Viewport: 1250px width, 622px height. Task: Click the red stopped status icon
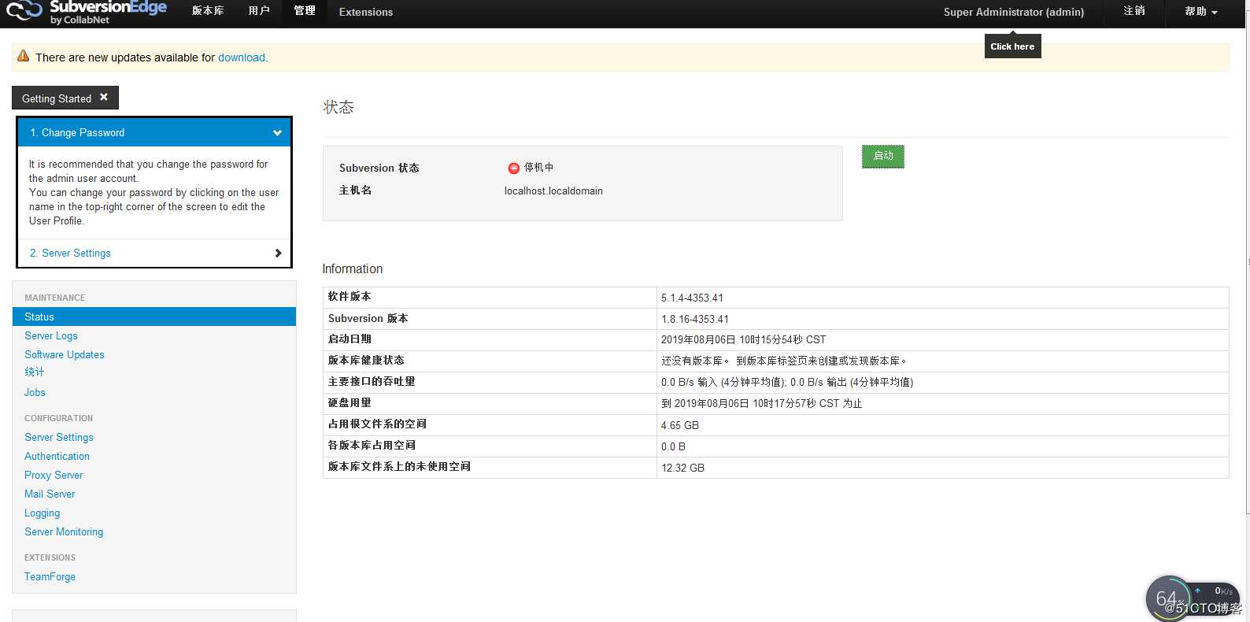pyautogui.click(x=514, y=168)
